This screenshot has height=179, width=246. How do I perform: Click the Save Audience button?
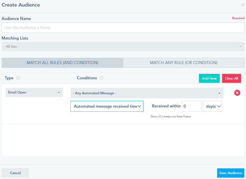[230, 173]
